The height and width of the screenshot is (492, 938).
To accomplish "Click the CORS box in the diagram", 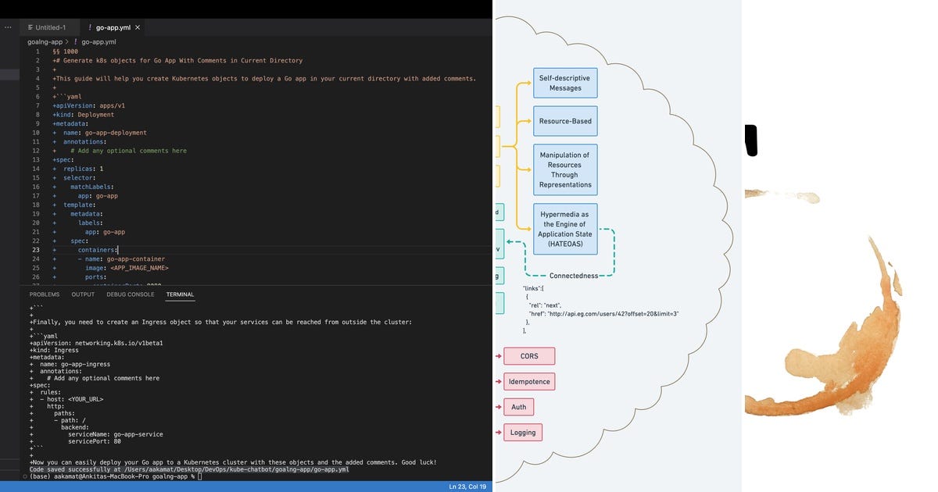I will pyautogui.click(x=528, y=355).
